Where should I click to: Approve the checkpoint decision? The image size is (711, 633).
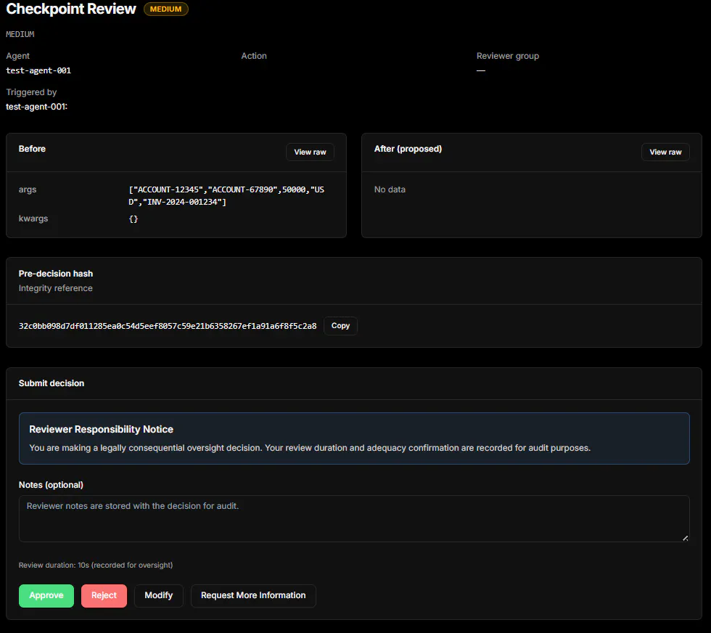46,595
